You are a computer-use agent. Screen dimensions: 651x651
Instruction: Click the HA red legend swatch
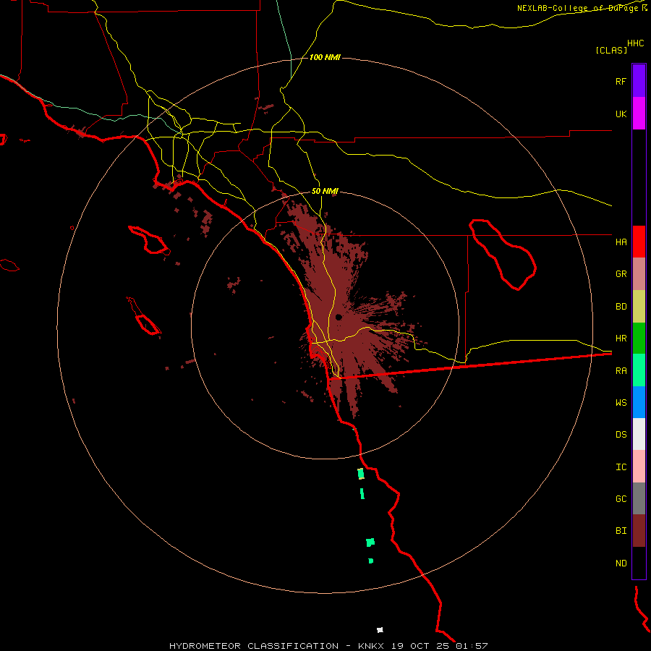(x=639, y=242)
